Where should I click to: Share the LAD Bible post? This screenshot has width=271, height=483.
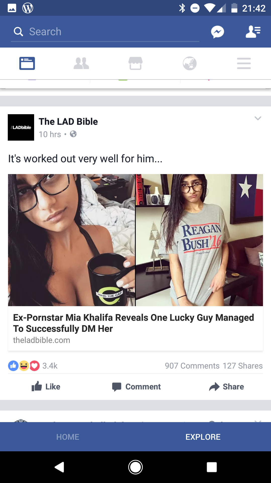(x=226, y=387)
